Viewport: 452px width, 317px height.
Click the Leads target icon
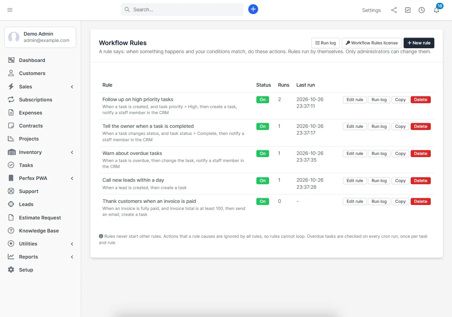[11, 204]
